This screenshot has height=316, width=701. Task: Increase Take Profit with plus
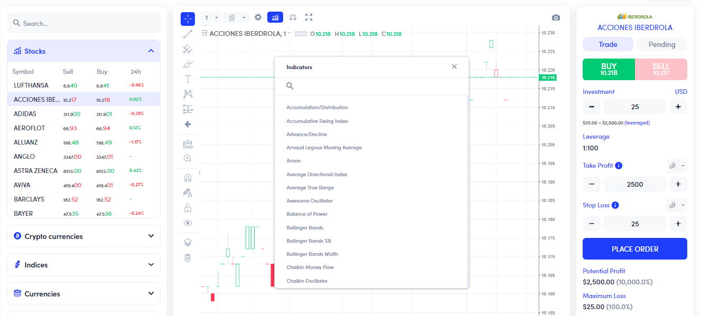pos(678,184)
